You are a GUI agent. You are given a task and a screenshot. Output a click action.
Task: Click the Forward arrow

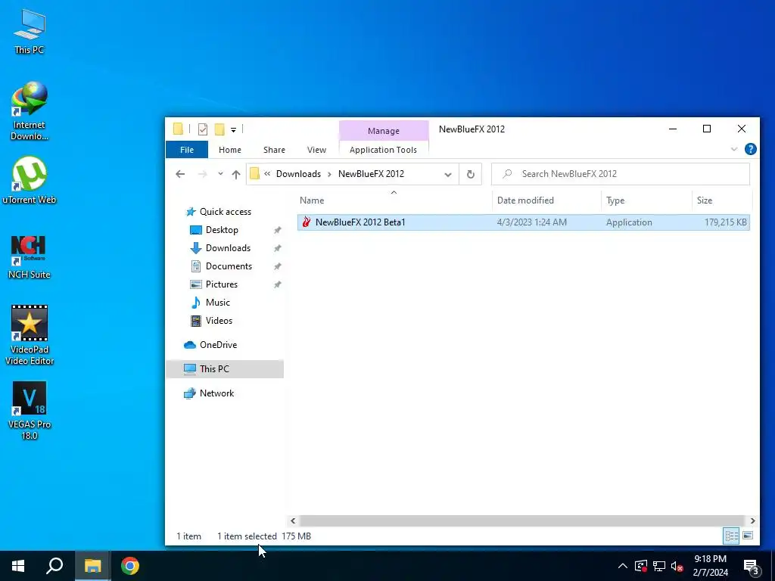202,174
